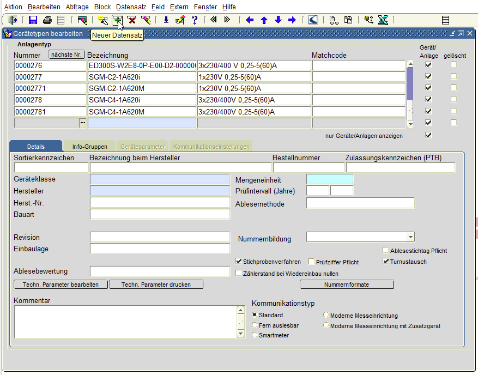
Task: Click the ellipsis lookup button beside empty Nummer field
Action: coord(83,123)
